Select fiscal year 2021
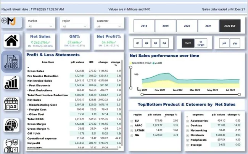 point(208,26)
